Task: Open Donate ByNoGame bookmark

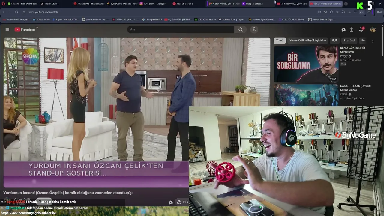Action: point(262,19)
